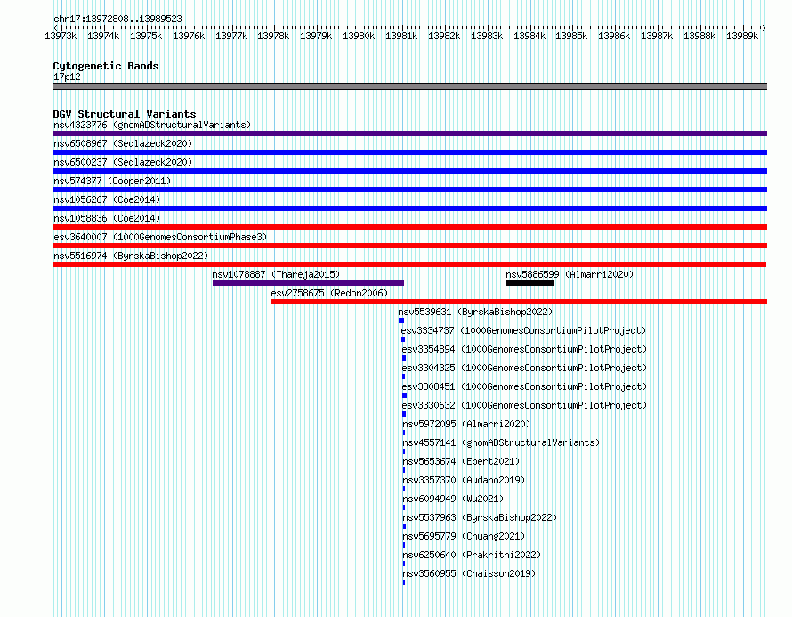Screen dimensions: 792x617
Task: Open nsv6250640 (Prakrithi2022) label
Action: tap(472, 555)
